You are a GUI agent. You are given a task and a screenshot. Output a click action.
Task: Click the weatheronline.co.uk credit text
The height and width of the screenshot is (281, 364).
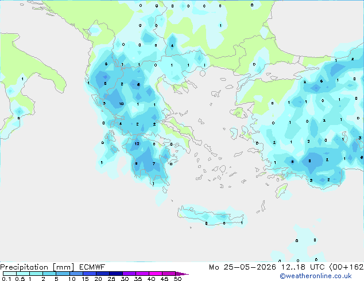point(316,276)
